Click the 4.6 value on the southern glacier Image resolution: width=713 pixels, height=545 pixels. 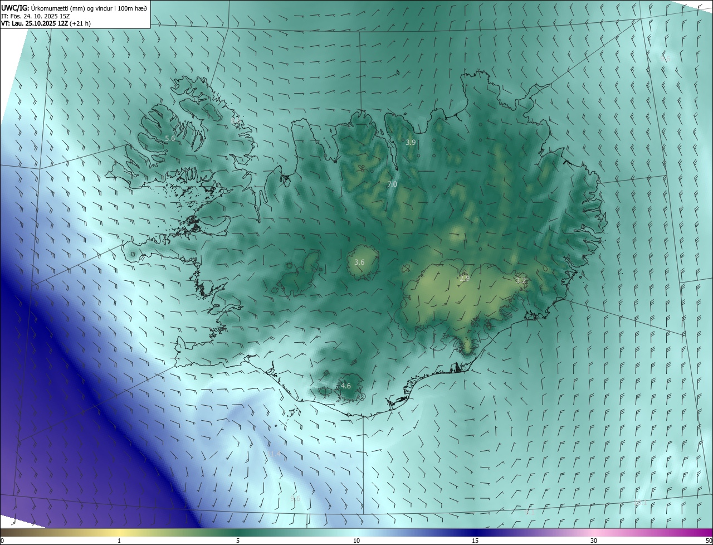pyautogui.click(x=345, y=386)
